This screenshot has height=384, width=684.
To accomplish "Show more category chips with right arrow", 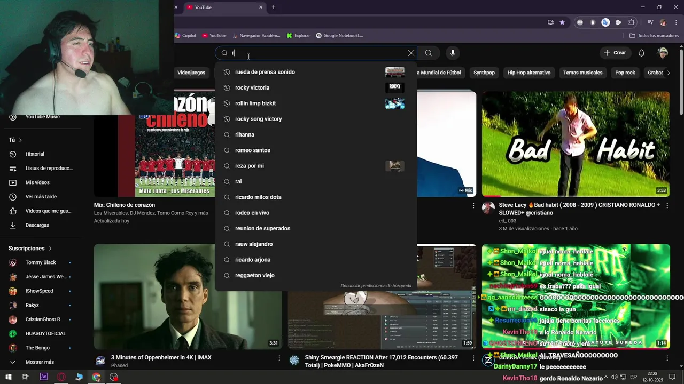I will 668,73.
